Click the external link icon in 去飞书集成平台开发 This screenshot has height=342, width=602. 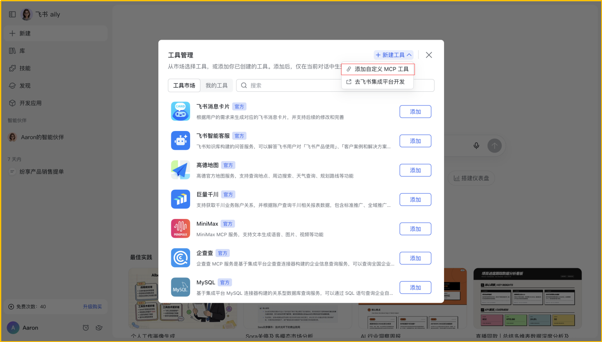(349, 82)
